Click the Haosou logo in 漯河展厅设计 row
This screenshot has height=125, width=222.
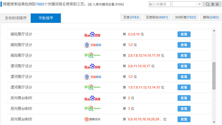pyautogui.click(x=93, y=87)
